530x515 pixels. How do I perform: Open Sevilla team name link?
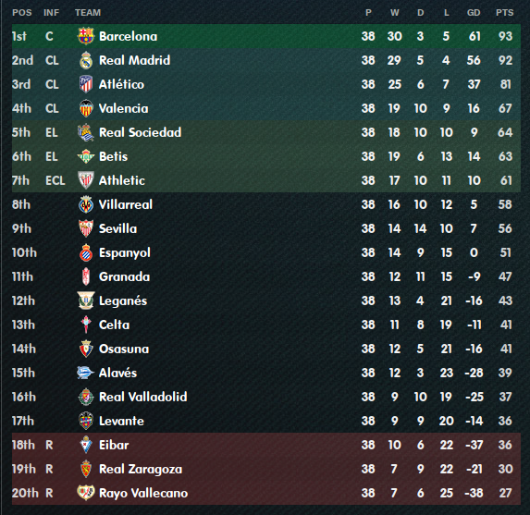click(118, 228)
